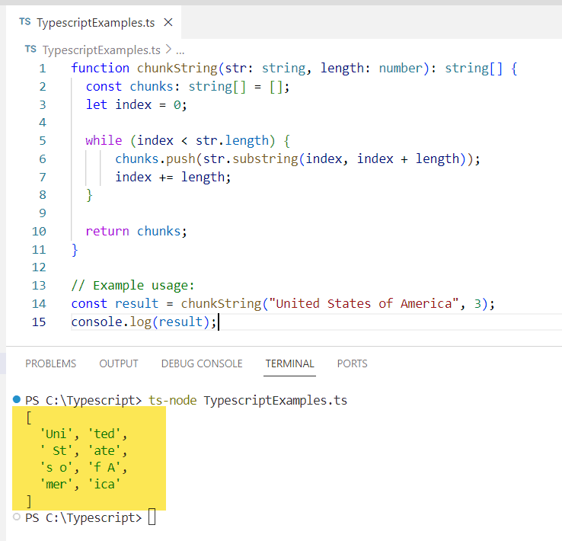Click the TS icon in breadcrumb
Viewport: 562px width, 541px height.
[30, 49]
